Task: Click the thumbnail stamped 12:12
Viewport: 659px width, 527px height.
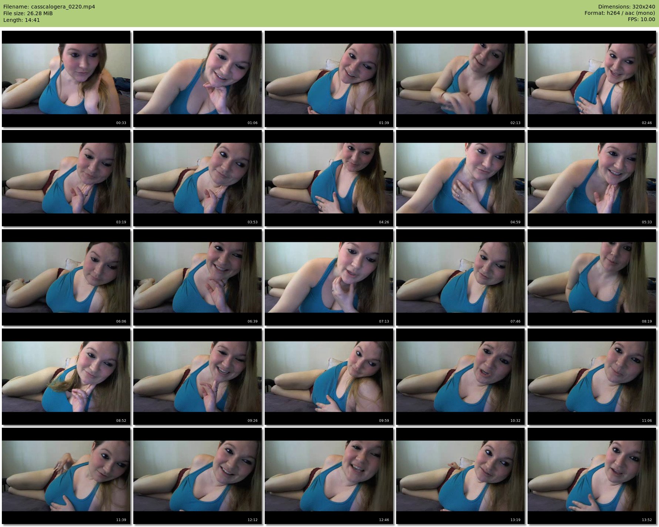Action: (x=198, y=476)
